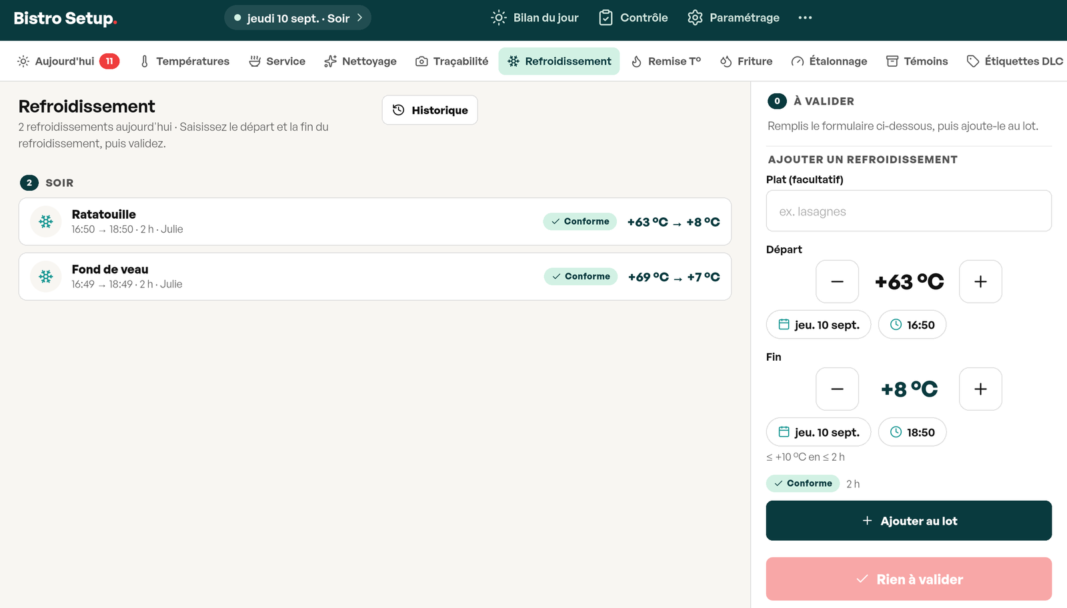Switch to the Températures tab
Screen dimensions: 1067x608
coord(185,61)
